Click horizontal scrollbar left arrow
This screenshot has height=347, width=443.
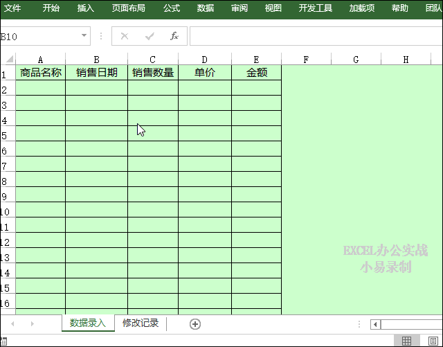[x=375, y=324]
